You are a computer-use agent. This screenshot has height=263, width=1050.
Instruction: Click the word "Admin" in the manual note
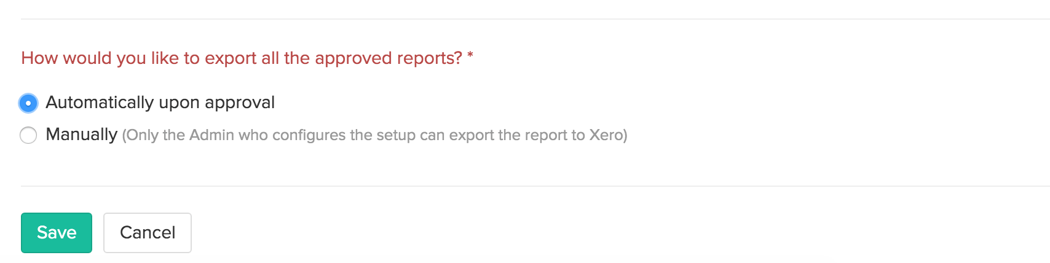tap(211, 135)
